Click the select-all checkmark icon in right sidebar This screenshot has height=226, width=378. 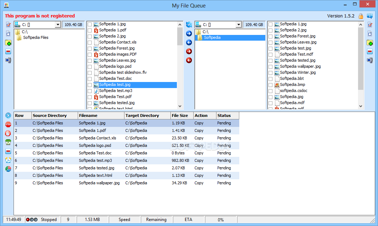[x=370, y=25]
